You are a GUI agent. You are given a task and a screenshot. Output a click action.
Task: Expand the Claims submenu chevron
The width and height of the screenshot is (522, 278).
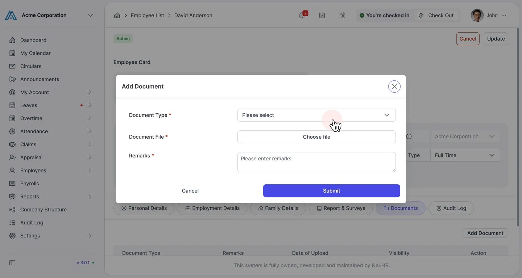[90, 144]
